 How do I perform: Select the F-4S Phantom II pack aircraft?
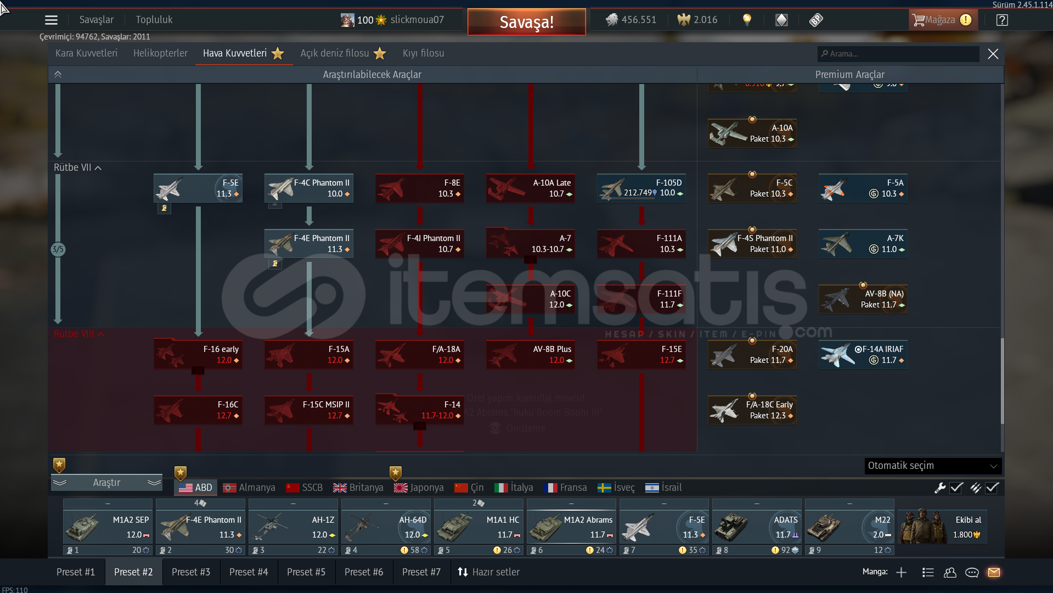click(x=752, y=244)
